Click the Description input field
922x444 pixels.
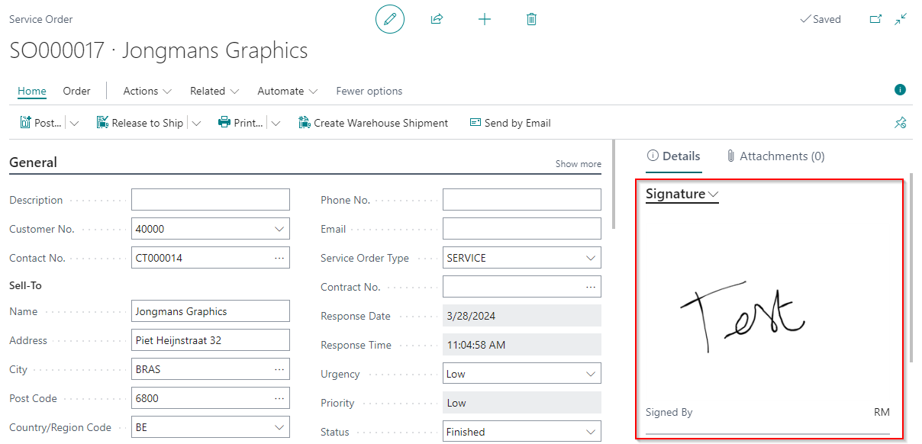(x=211, y=200)
